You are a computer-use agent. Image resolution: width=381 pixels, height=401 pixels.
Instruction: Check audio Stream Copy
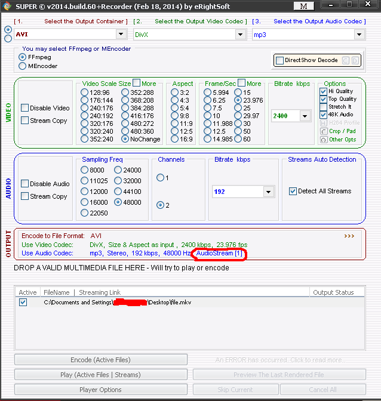[x=25, y=196]
